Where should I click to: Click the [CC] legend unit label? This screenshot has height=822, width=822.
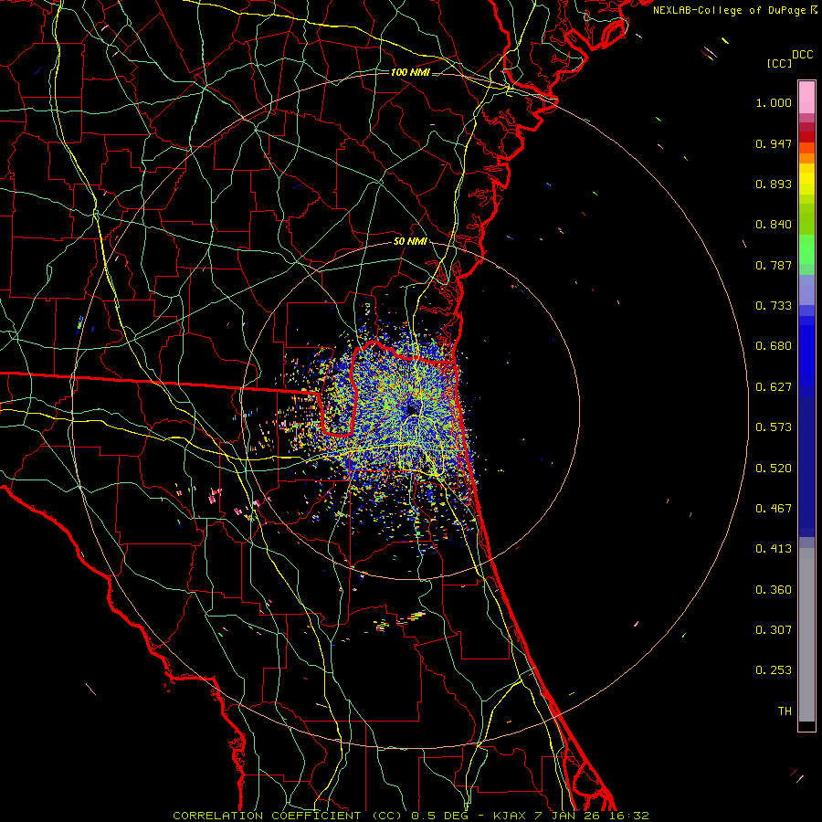coord(780,63)
